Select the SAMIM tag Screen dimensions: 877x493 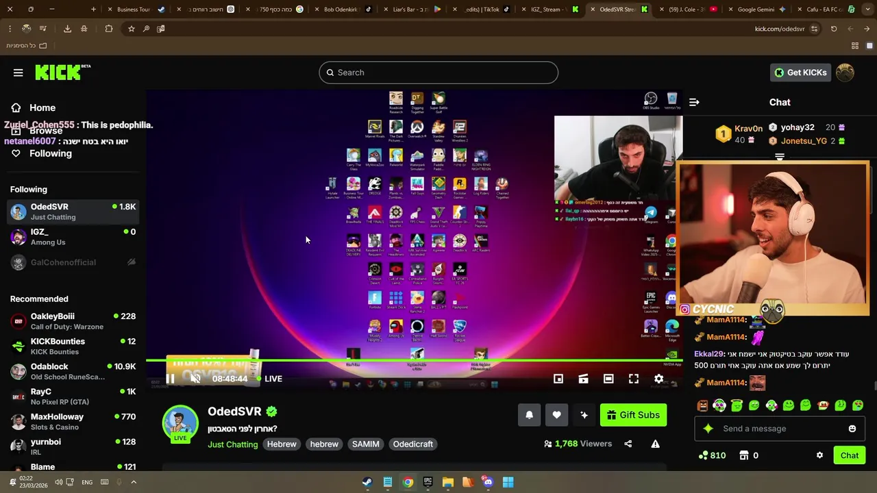[x=366, y=444]
